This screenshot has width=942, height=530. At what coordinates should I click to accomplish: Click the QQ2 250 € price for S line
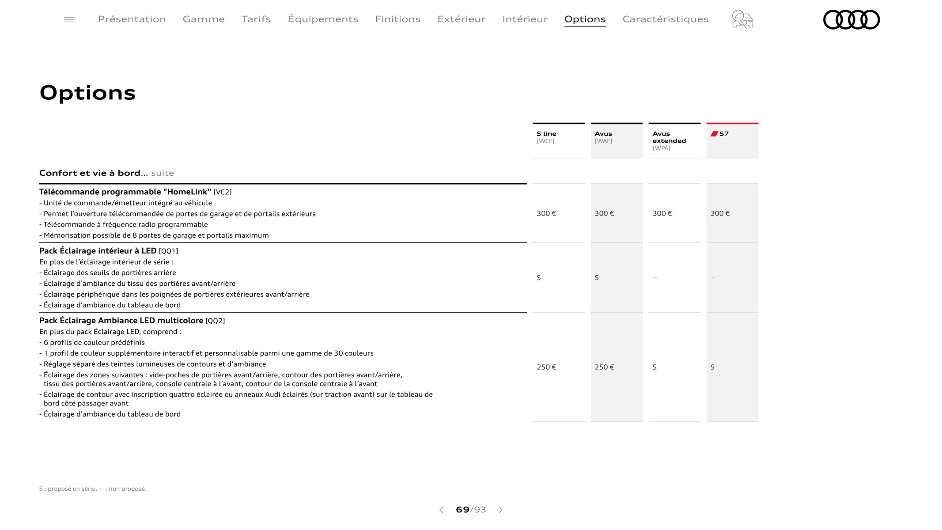tap(546, 367)
